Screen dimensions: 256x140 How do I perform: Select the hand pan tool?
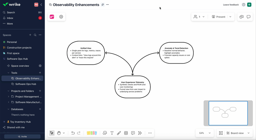click(x=59, y=133)
